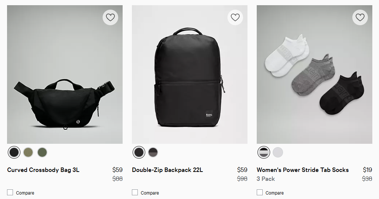Tick Compare checkbox for Power Stride Socks
379x199 pixels.
coord(260,192)
